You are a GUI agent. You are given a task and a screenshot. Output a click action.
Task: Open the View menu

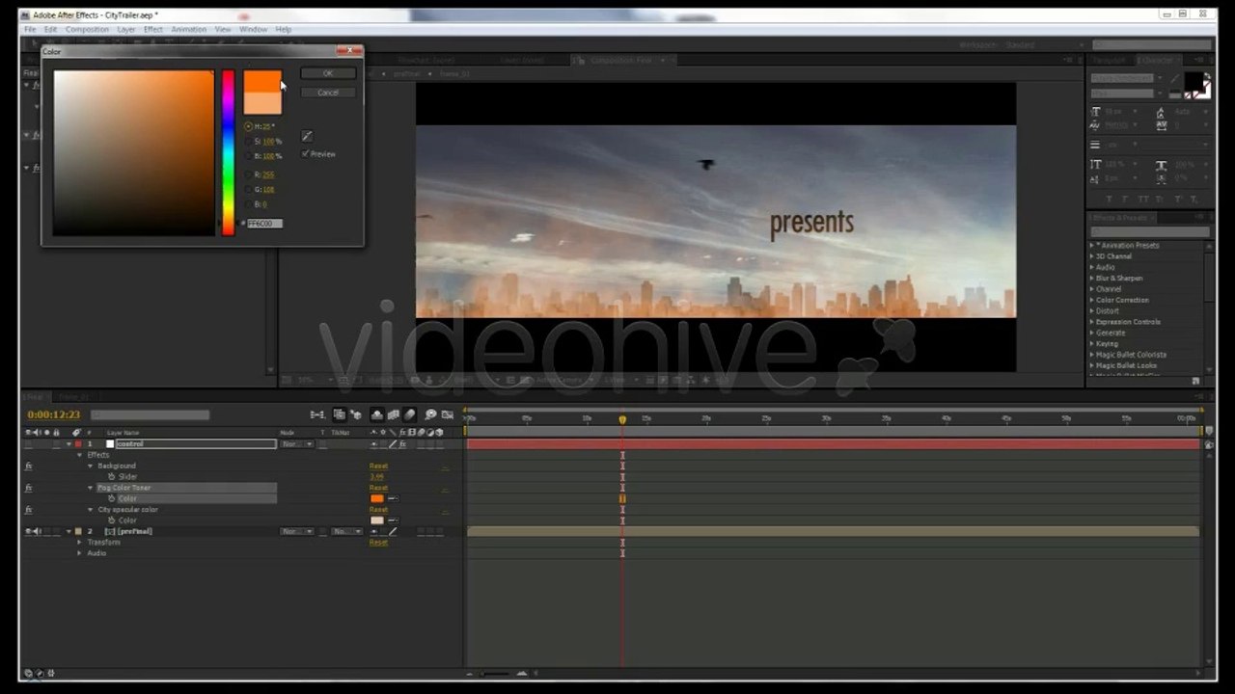(223, 30)
